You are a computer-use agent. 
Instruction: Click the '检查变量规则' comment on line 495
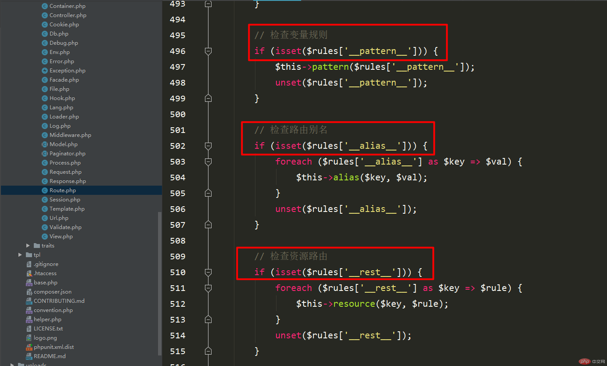[x=291, y=35]
